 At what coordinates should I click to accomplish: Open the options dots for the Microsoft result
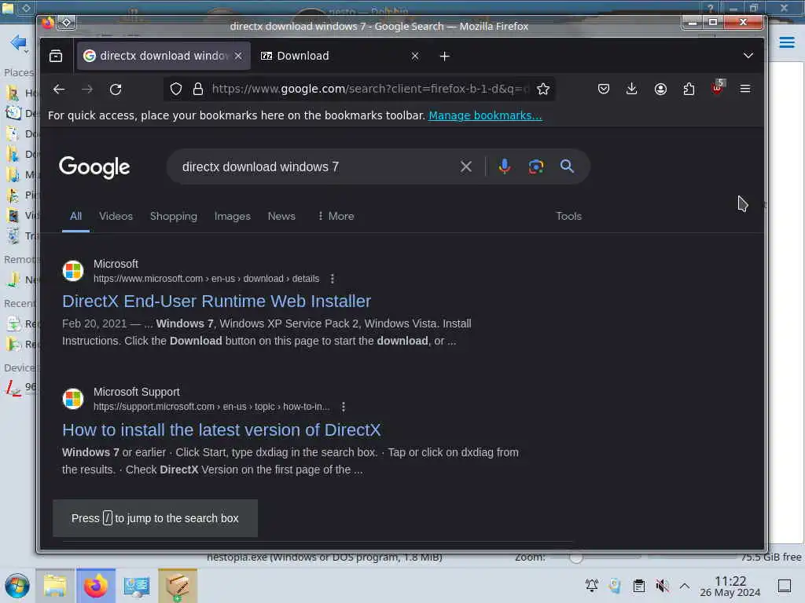[333, 279]
